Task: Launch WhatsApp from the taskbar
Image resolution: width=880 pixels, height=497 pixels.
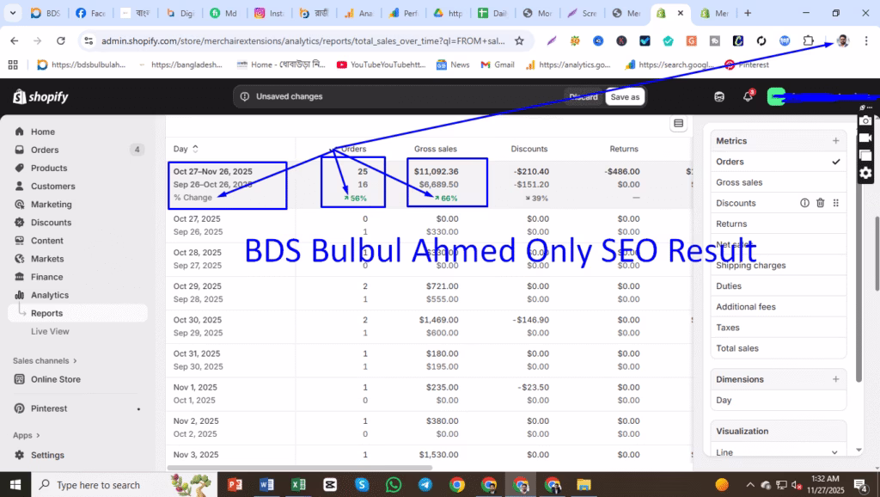Action: tap(394, 485)
